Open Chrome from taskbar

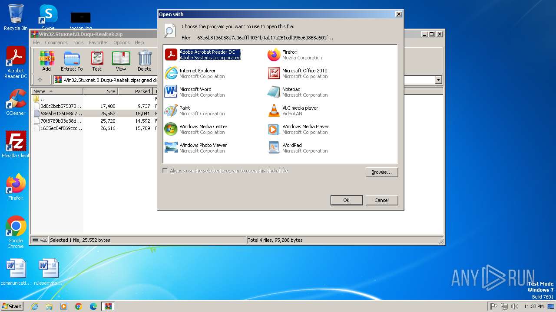point(79,306)
